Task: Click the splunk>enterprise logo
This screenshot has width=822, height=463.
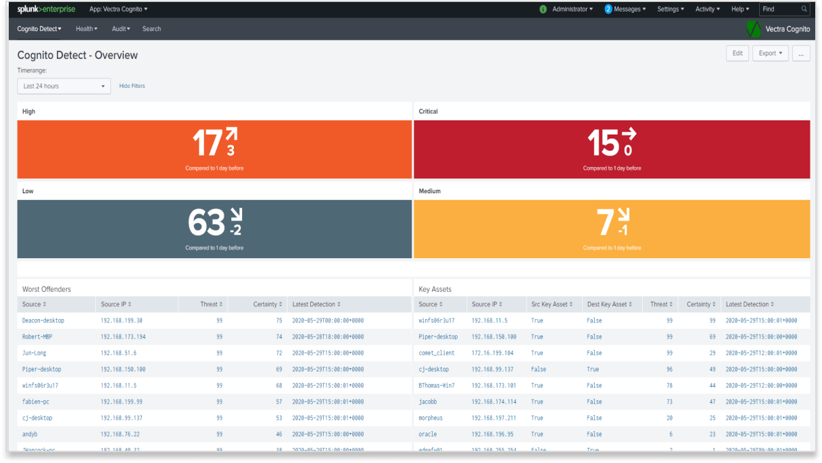Action: coord(45,9)
